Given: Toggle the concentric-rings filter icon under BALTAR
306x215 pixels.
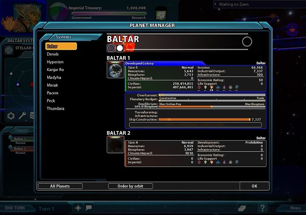Looking at the screenshot, I should 110,48.
